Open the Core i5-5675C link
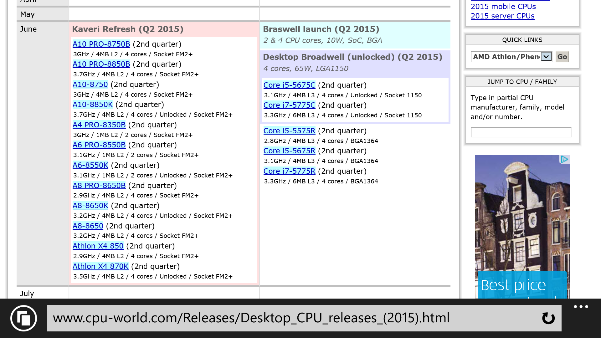Image resolution: width=601 pixels, height=338 pixels. (289, 85)
